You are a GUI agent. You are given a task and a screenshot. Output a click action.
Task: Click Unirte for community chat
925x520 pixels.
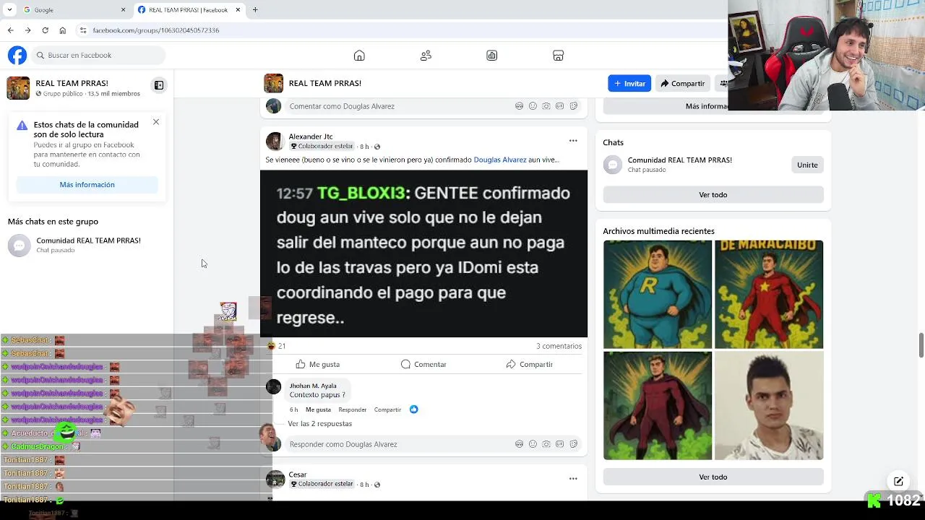point(807,165)
